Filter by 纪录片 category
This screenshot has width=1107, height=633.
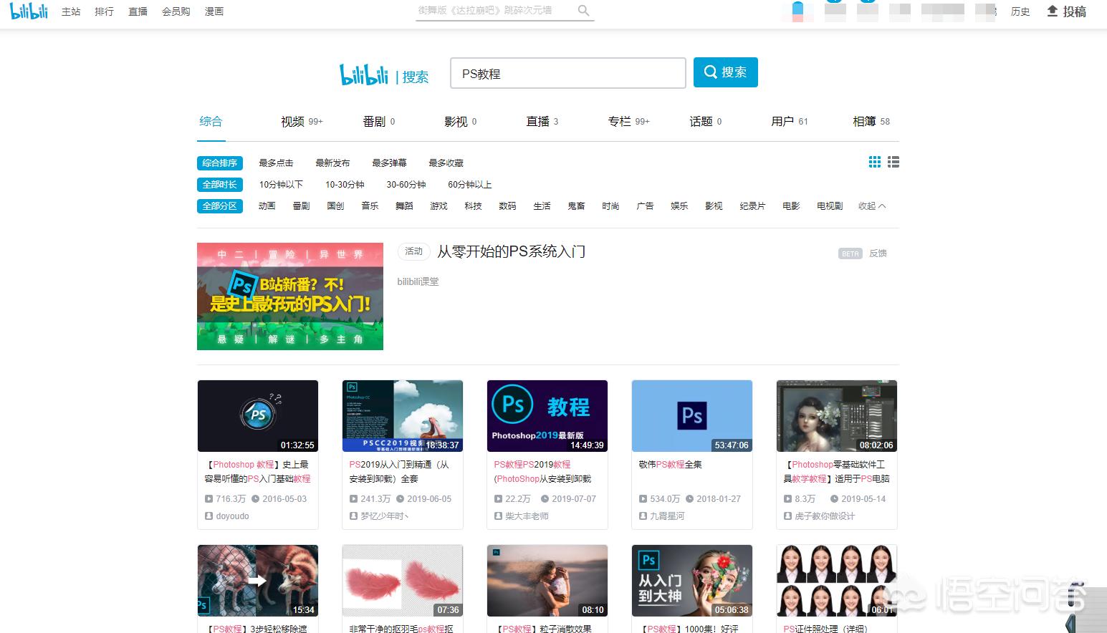tap(752, 206)
